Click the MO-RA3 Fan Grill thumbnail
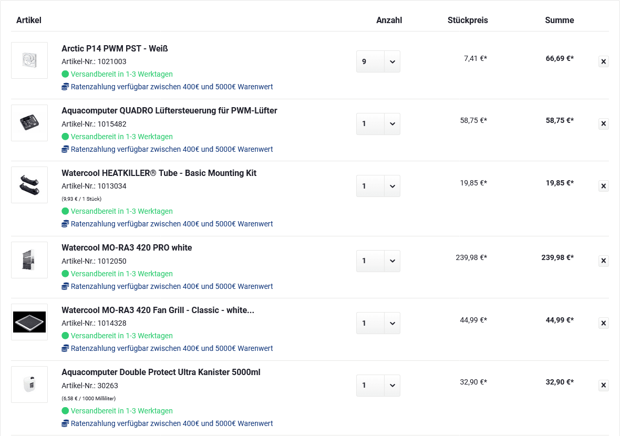The height and width of the screenshot is (436, 620). click(29, 322)
